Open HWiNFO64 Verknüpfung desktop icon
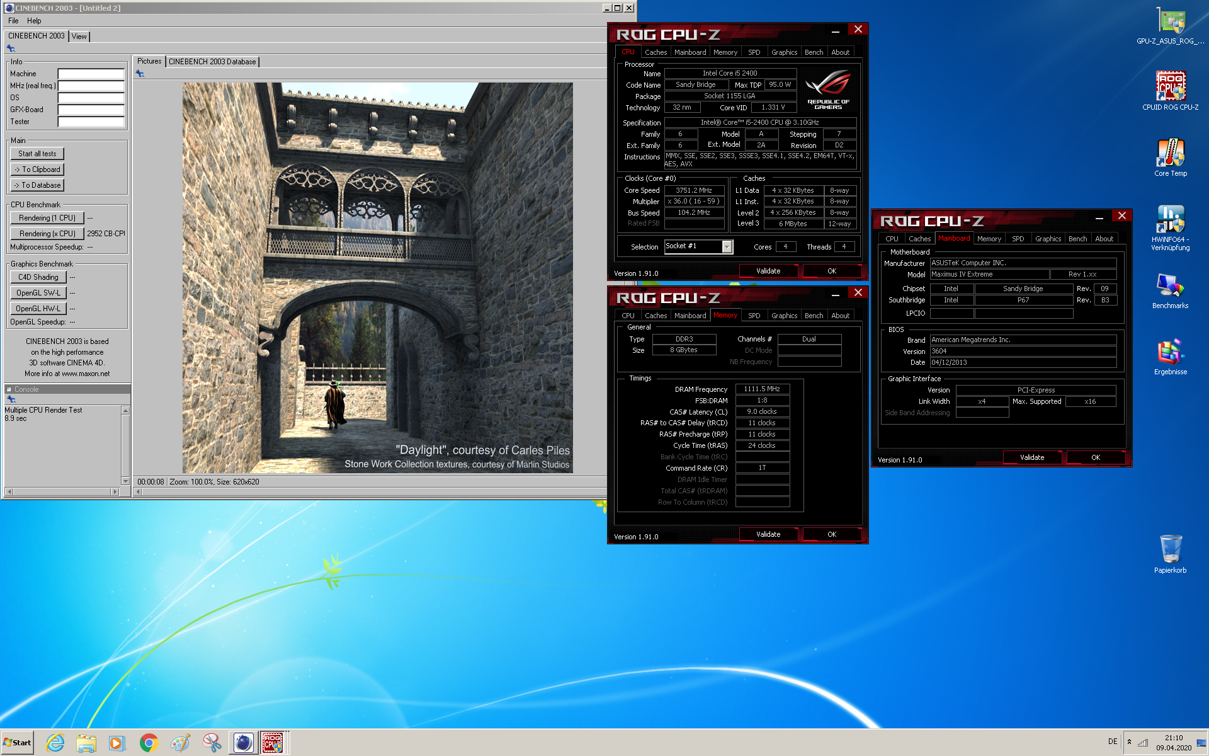The image size is (1209, 756). click(1170, 227)
